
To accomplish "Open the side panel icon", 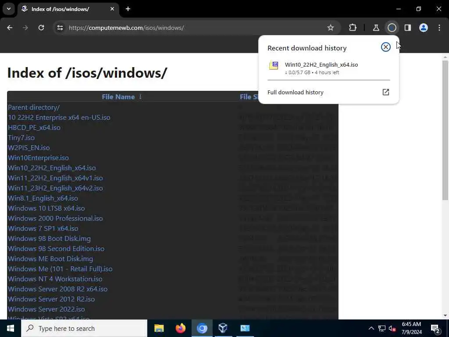I will (x=408, y=28).
